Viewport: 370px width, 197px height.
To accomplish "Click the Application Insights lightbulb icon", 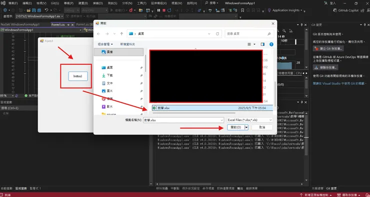I will pyautogui.click(x=269, y=10).
